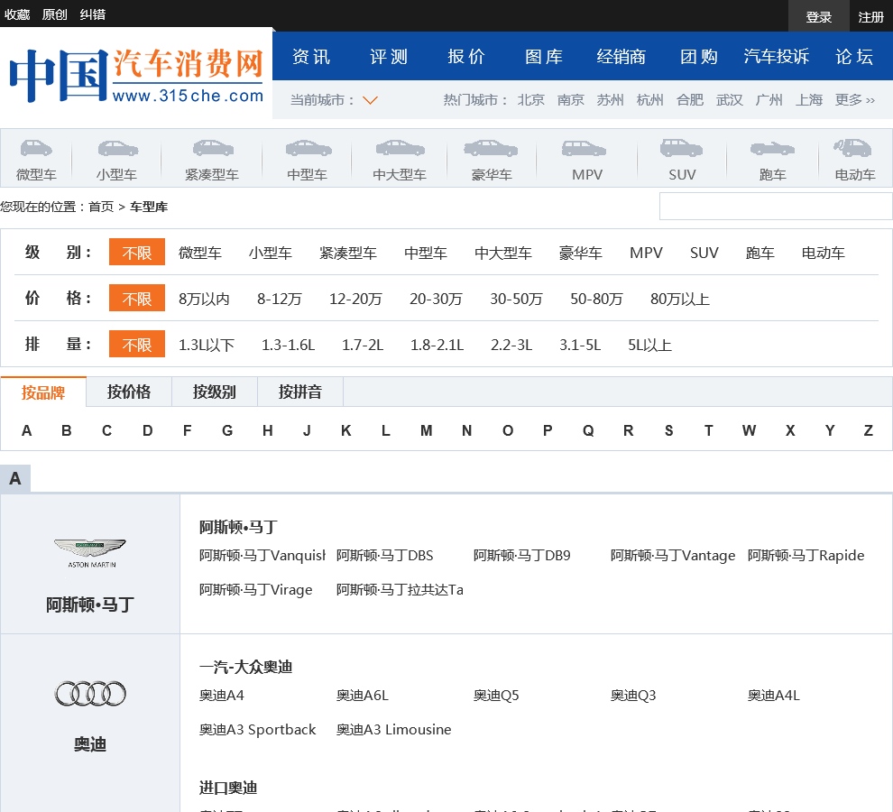Select the 紧凑型车 car icon
Screen dimensions: 893x812
click(x=212, y=148)
